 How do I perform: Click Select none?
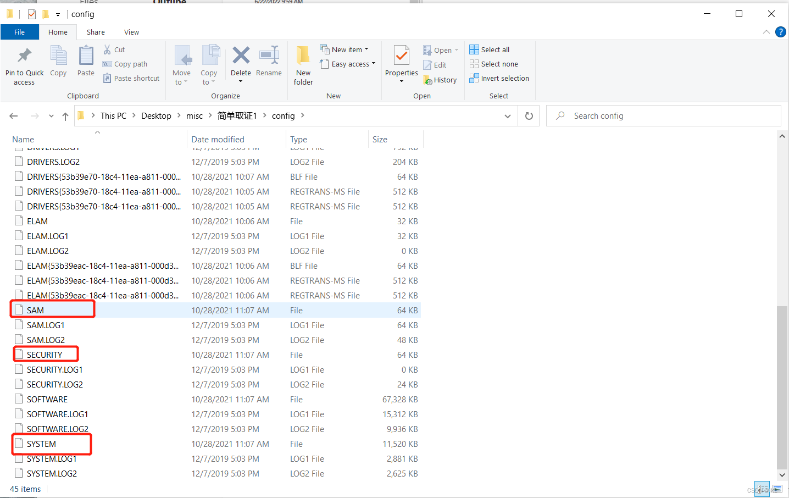pos(493,64)
